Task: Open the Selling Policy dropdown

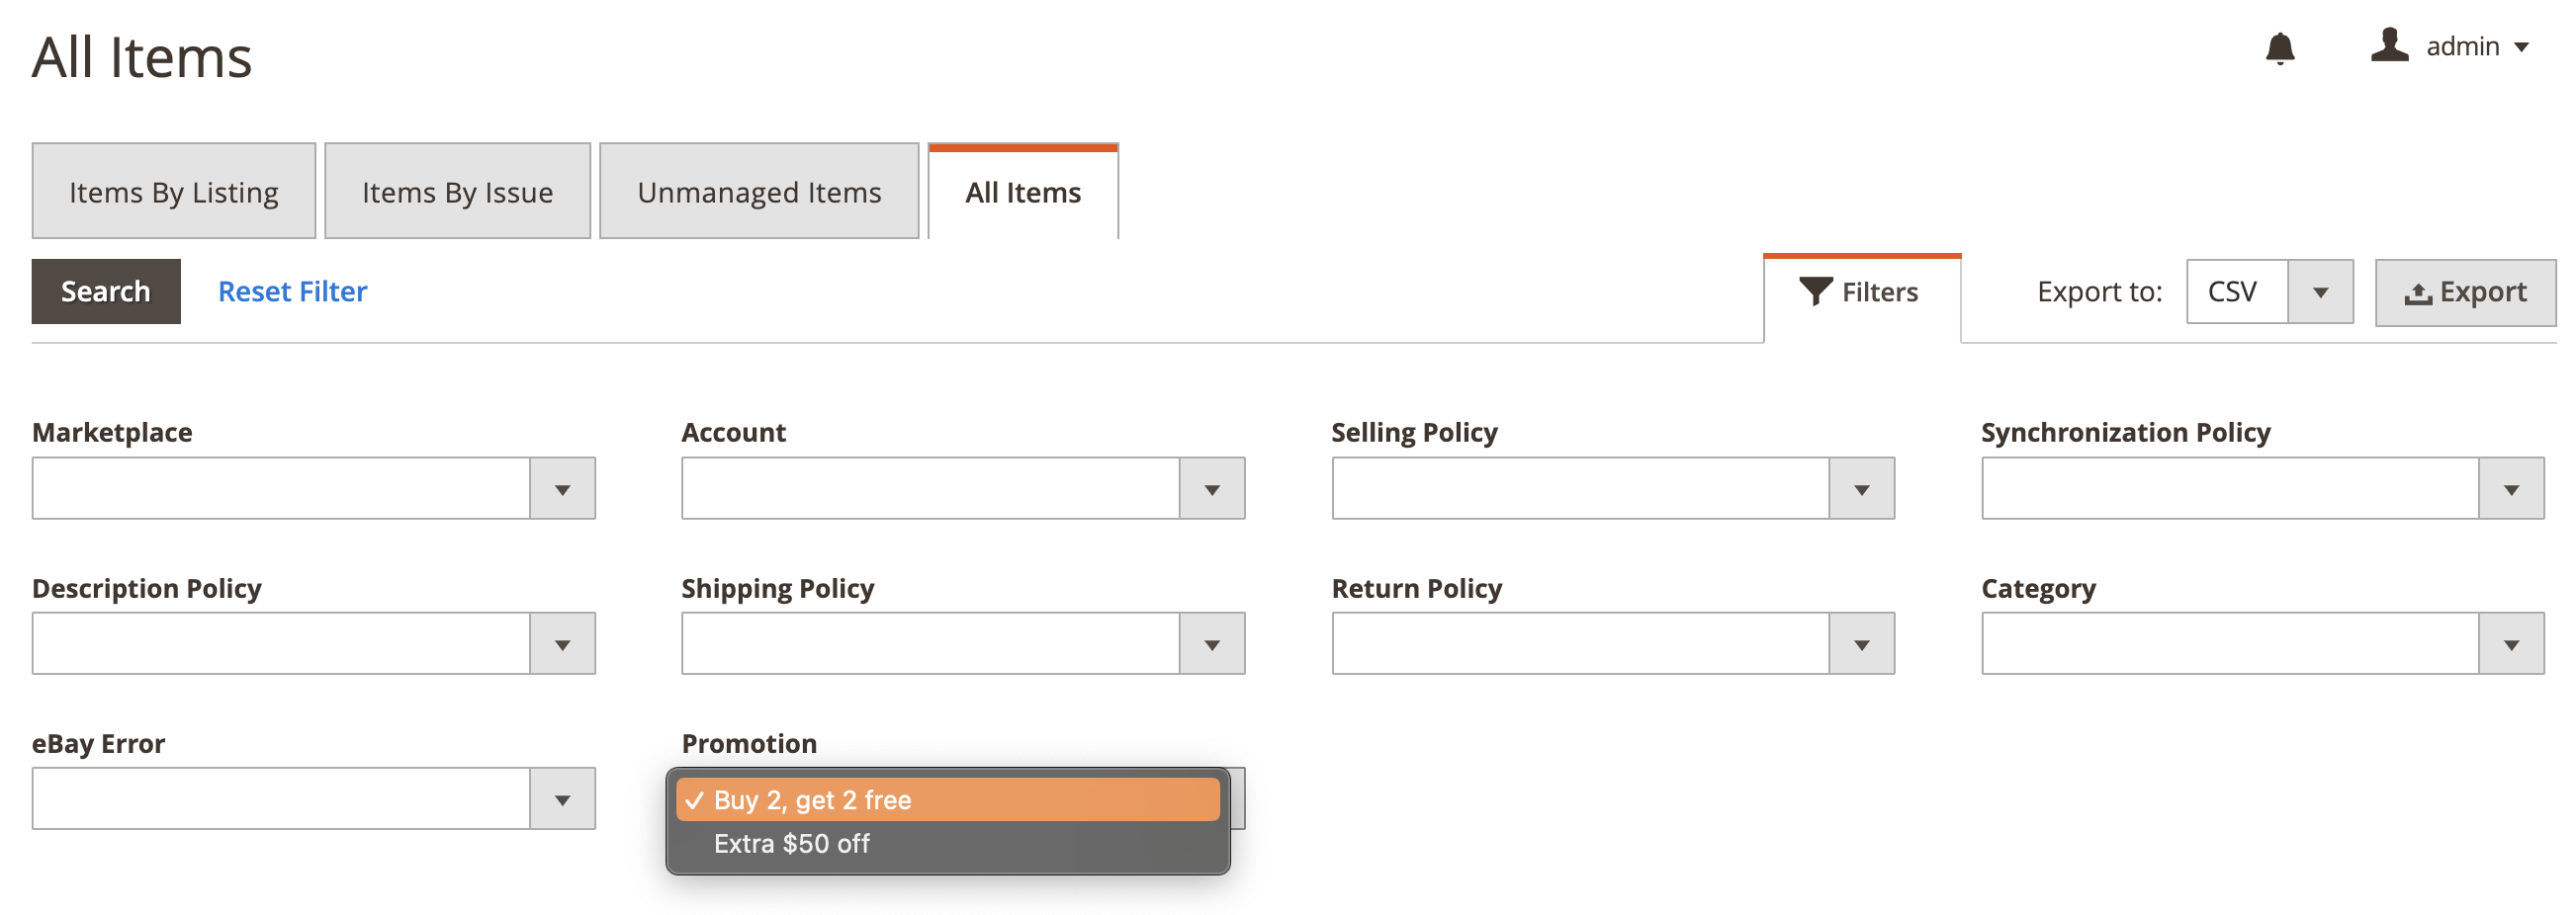Action: click(x=1861, y=489)
